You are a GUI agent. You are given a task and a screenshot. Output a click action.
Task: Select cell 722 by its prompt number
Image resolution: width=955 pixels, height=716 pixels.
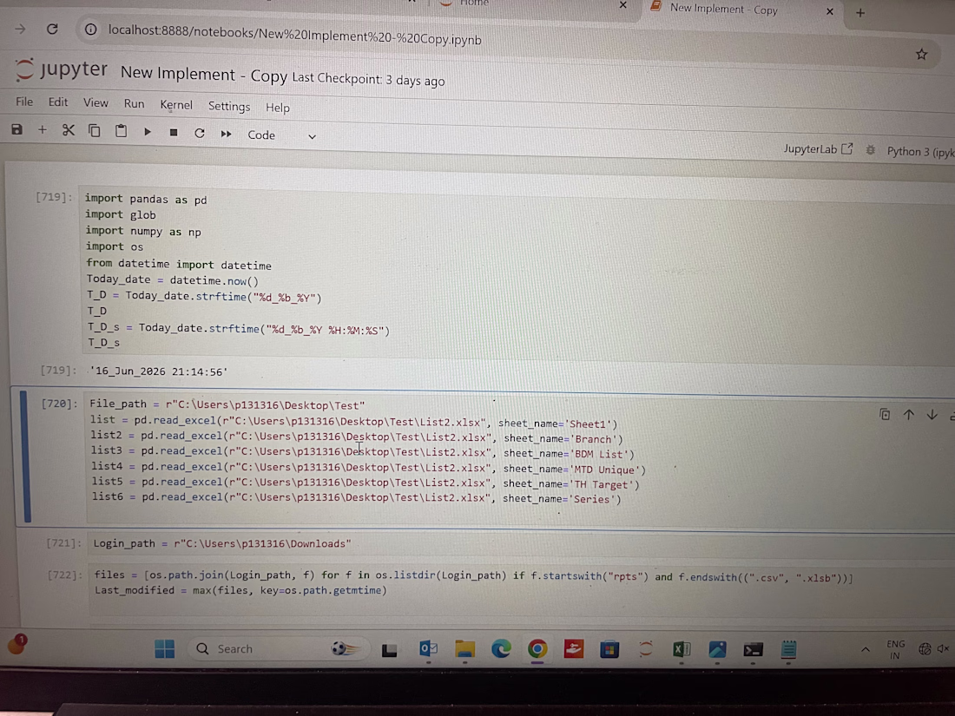[x=64, y=575]
